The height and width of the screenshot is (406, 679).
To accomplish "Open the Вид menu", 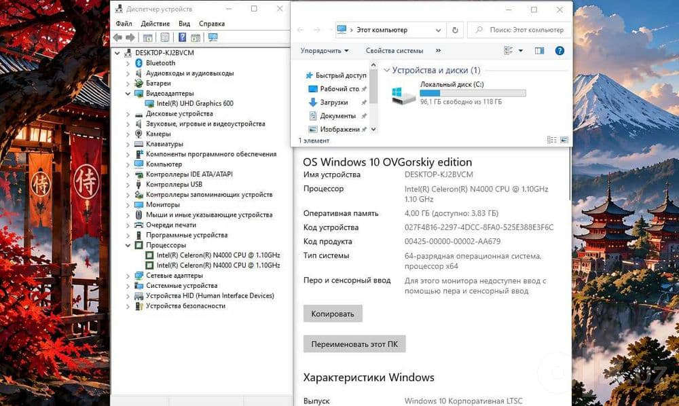I will [185, 24].
